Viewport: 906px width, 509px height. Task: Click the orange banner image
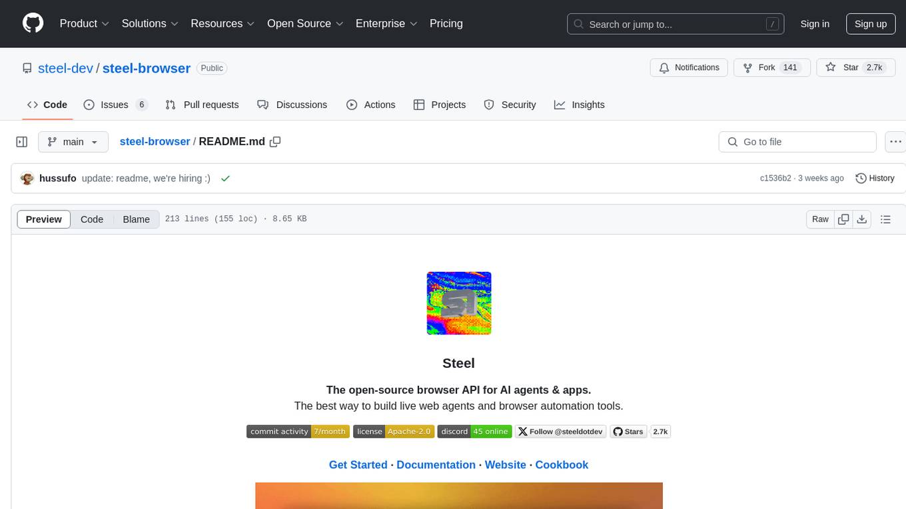[459, 496]
